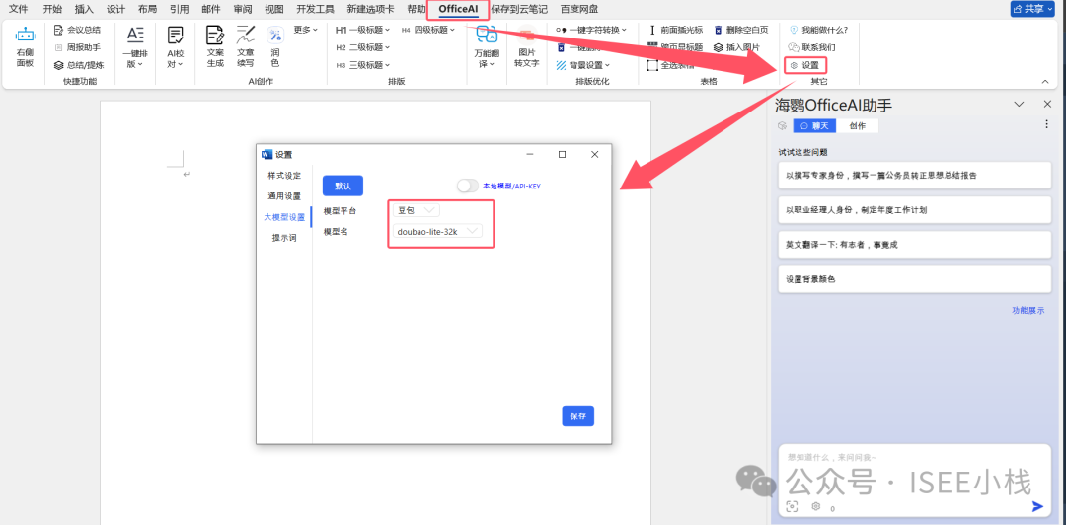Image resolution: width=1066 pixels, height=525 pixels.
Task: Click the 总结/提炼 layers icon
Action: coord(59,65)
